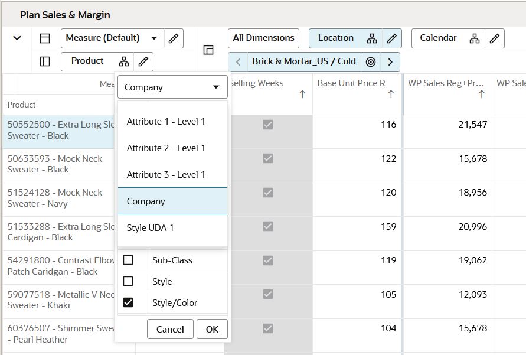The image size is (526, 355).
Task: Sort the Base Unit Price R column using its up-arrow icon
Action: 391,95
